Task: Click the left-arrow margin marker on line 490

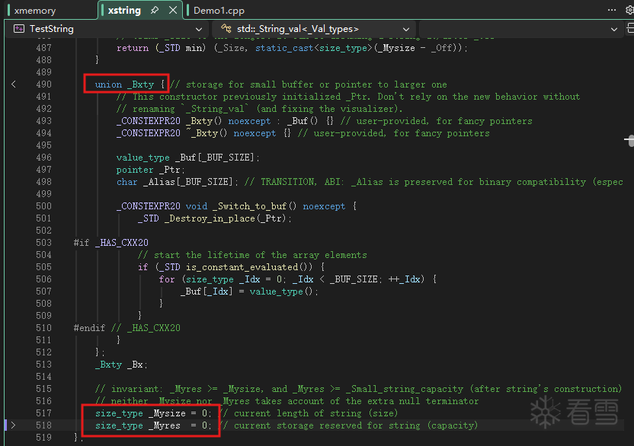Action: pos(14,84)
